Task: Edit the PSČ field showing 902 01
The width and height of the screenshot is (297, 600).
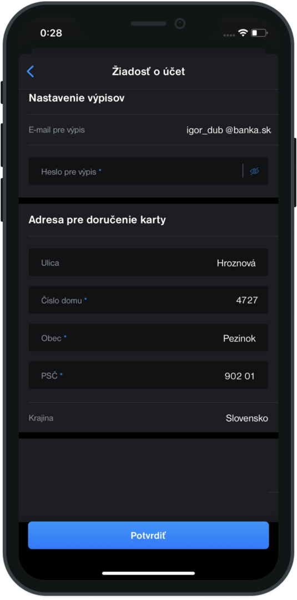Action: (148, 376)
